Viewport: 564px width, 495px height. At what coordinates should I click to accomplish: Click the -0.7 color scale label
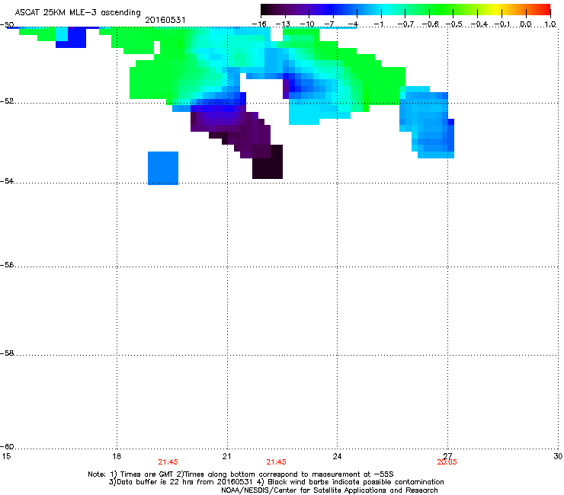(405, 24)
